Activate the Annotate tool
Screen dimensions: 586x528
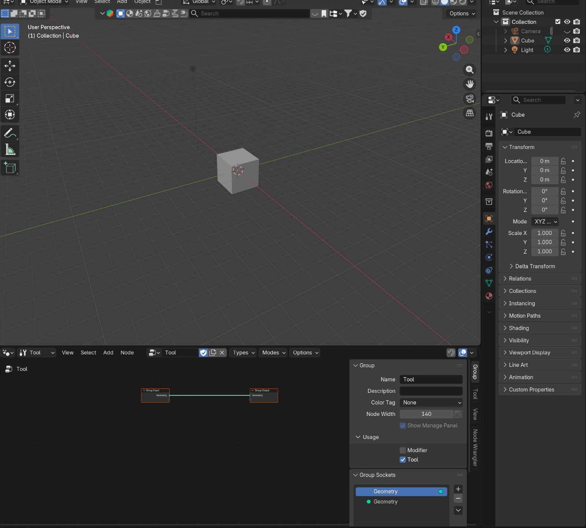(x=10, y=133)
